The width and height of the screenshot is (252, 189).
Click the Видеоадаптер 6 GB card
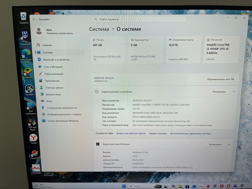pos(146,50)
